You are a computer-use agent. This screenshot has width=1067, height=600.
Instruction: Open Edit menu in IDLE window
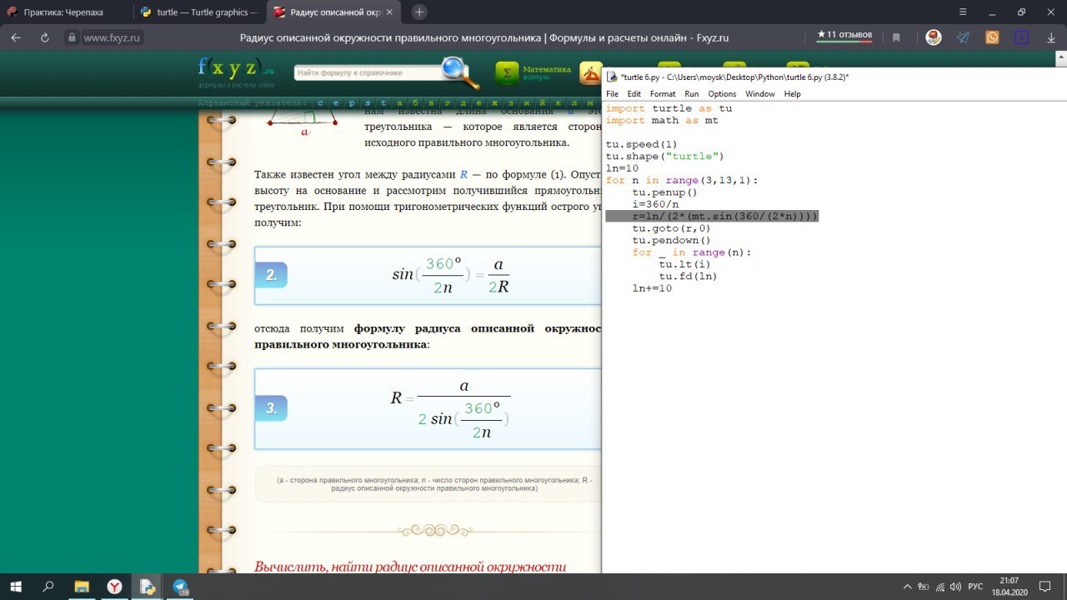point(634,94)
